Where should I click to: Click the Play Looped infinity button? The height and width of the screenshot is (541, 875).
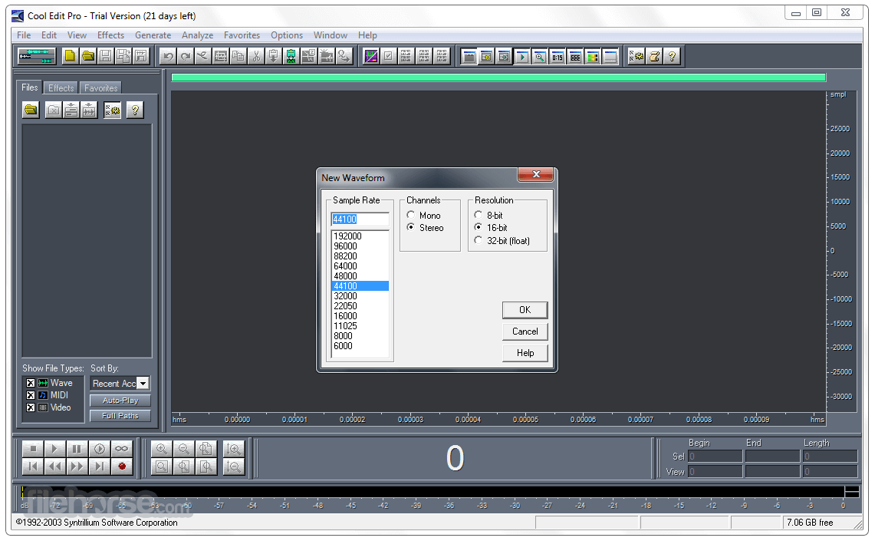click(121, 448)
